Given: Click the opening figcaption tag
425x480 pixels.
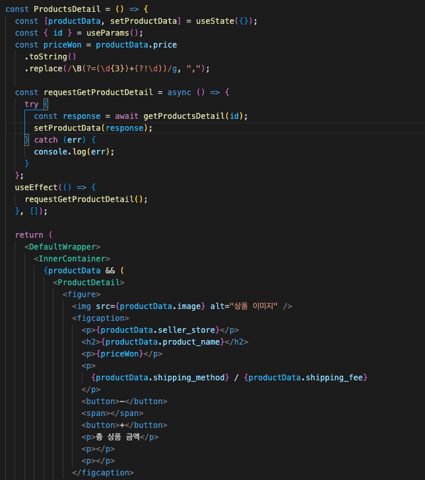Looking at the screenshot, I should [x=100, y=318].
